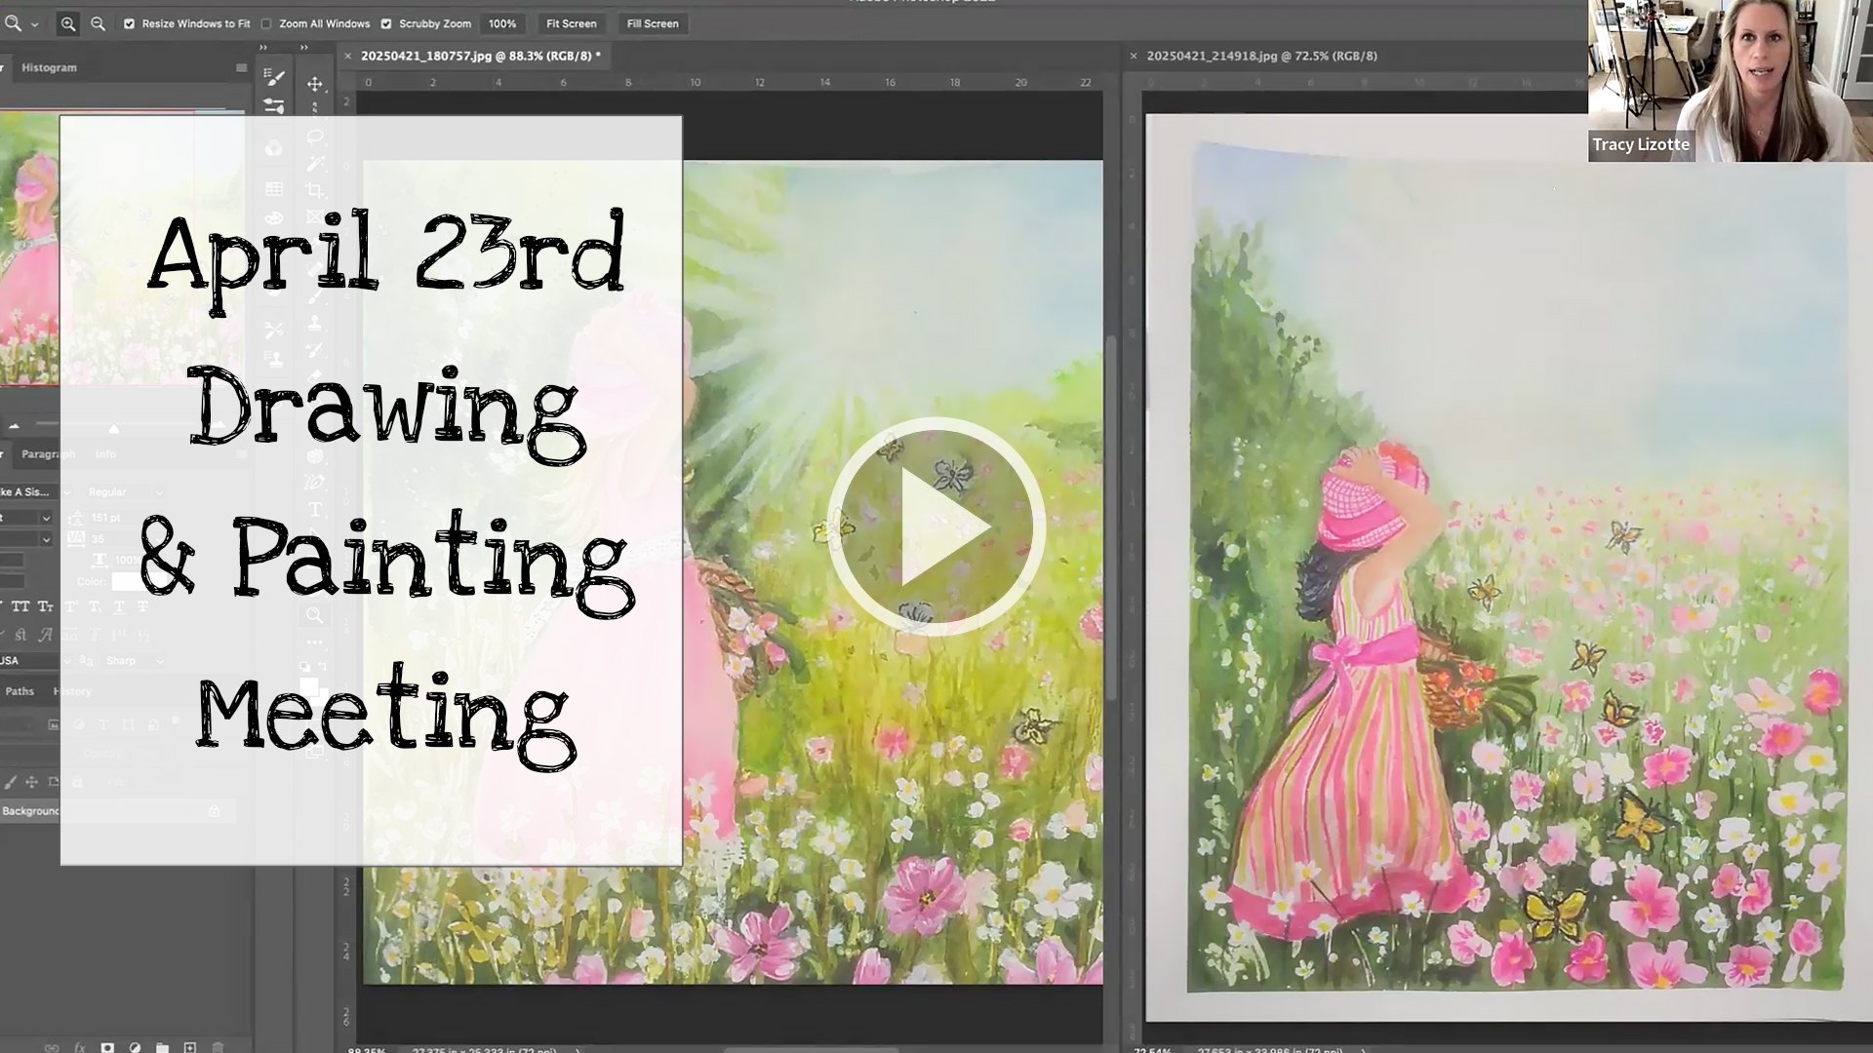Select the Crop tool
The image size is (1873, 1053).
pos(315,190)
